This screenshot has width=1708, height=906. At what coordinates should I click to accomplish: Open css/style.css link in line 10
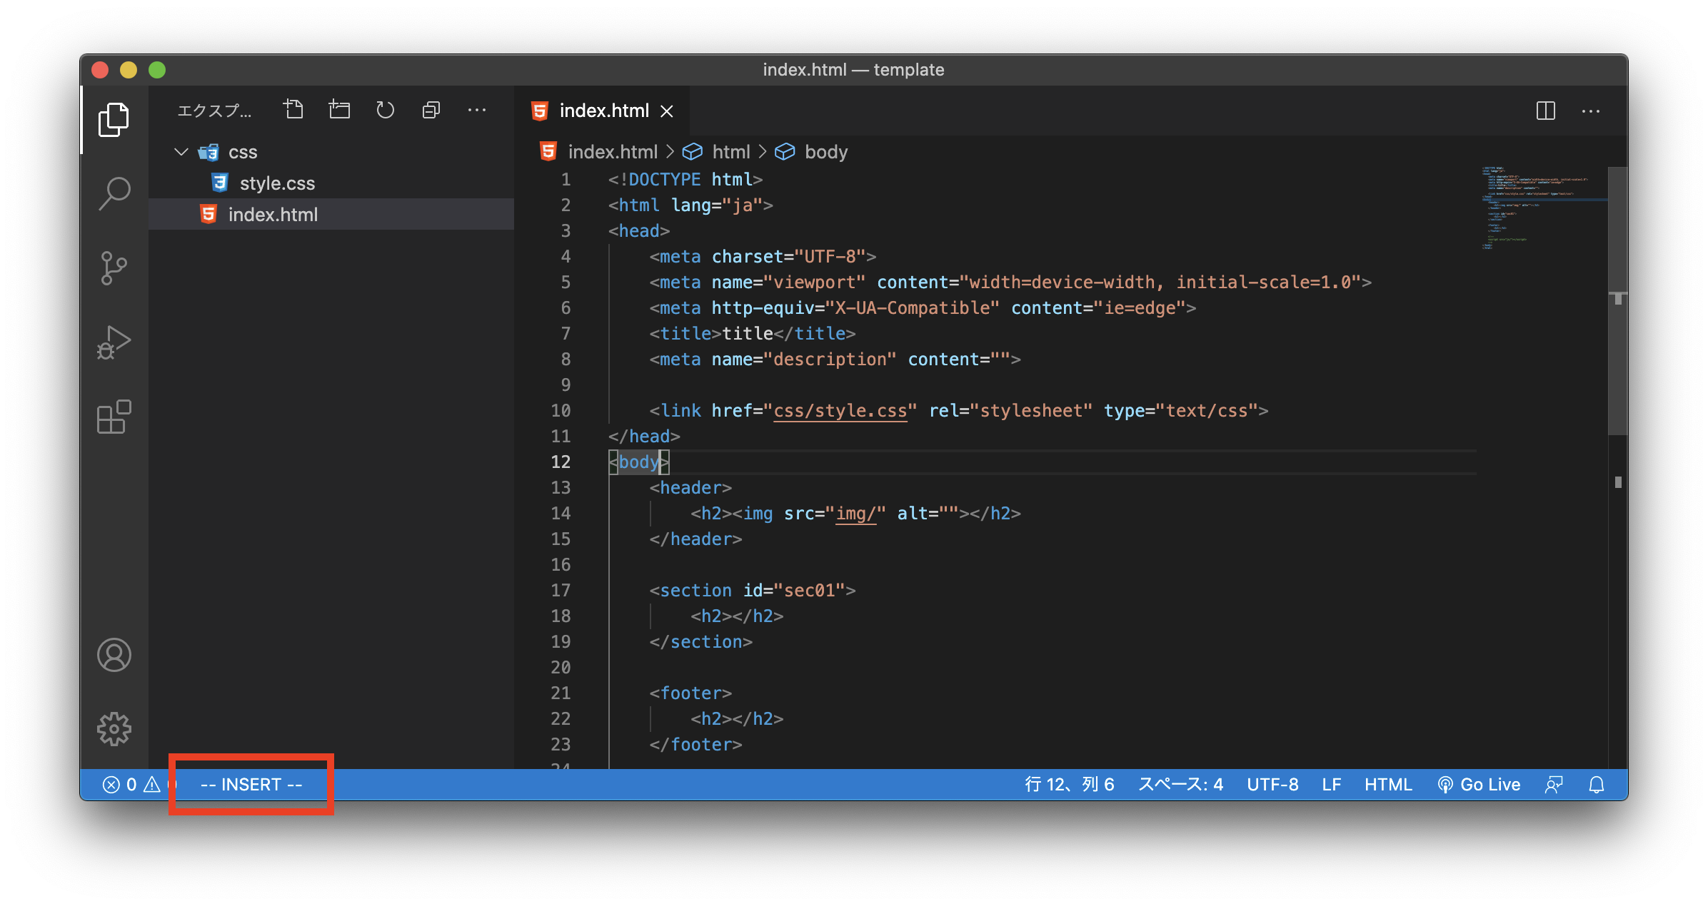coord(840,411)
